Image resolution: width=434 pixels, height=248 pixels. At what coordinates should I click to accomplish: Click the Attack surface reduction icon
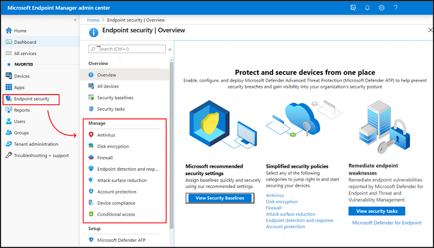click(91, 180)
